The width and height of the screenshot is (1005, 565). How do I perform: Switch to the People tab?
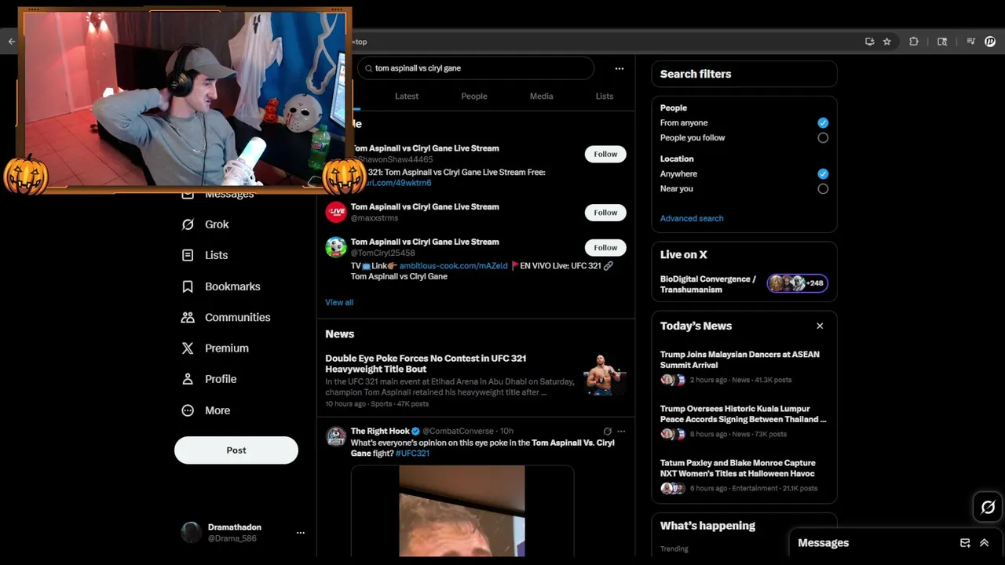474,96
